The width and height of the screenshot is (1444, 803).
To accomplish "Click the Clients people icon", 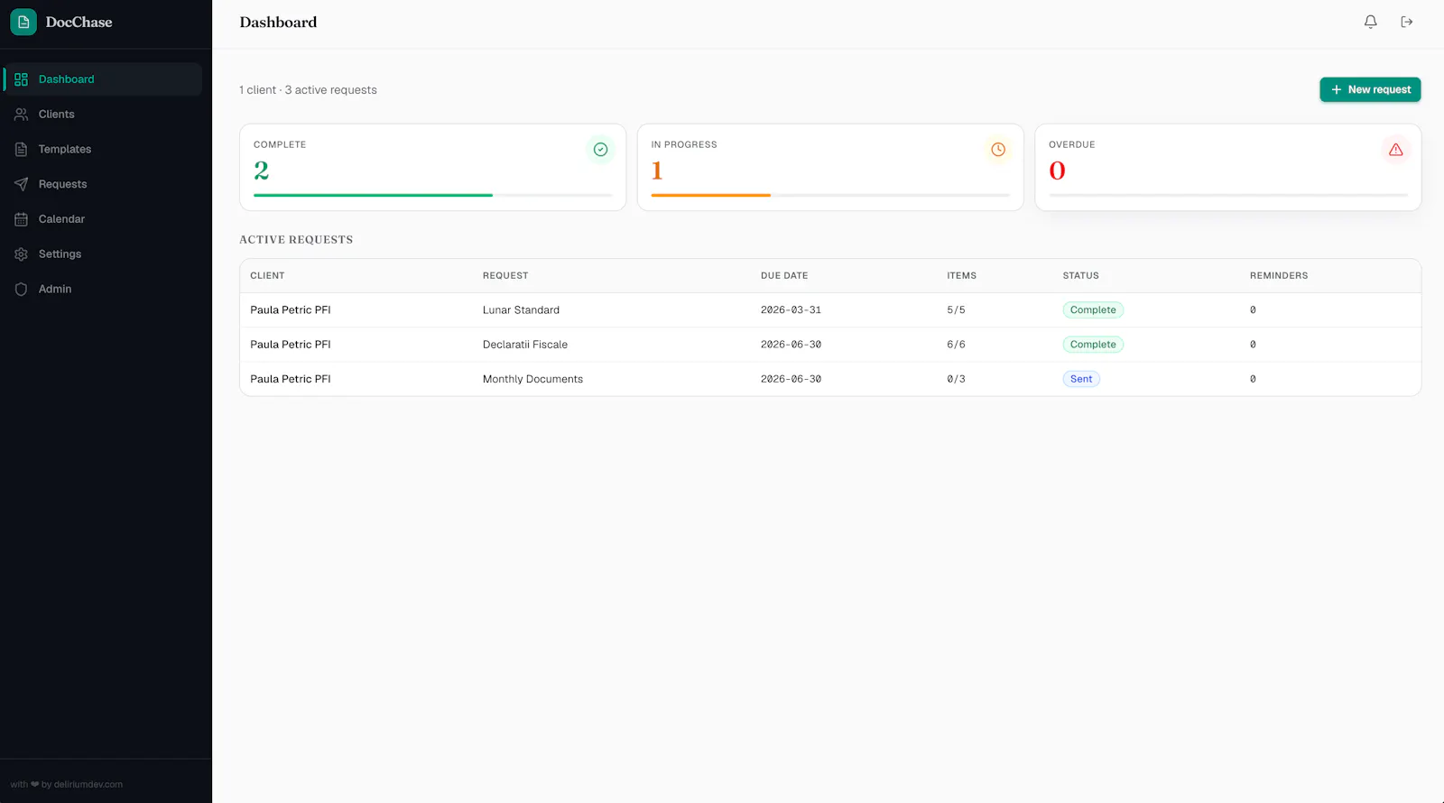I will [x=22, y=115].
